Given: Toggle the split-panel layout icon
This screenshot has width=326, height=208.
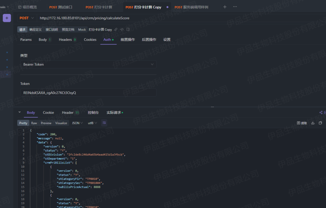Looking at the screenshot, I should 128,30.
